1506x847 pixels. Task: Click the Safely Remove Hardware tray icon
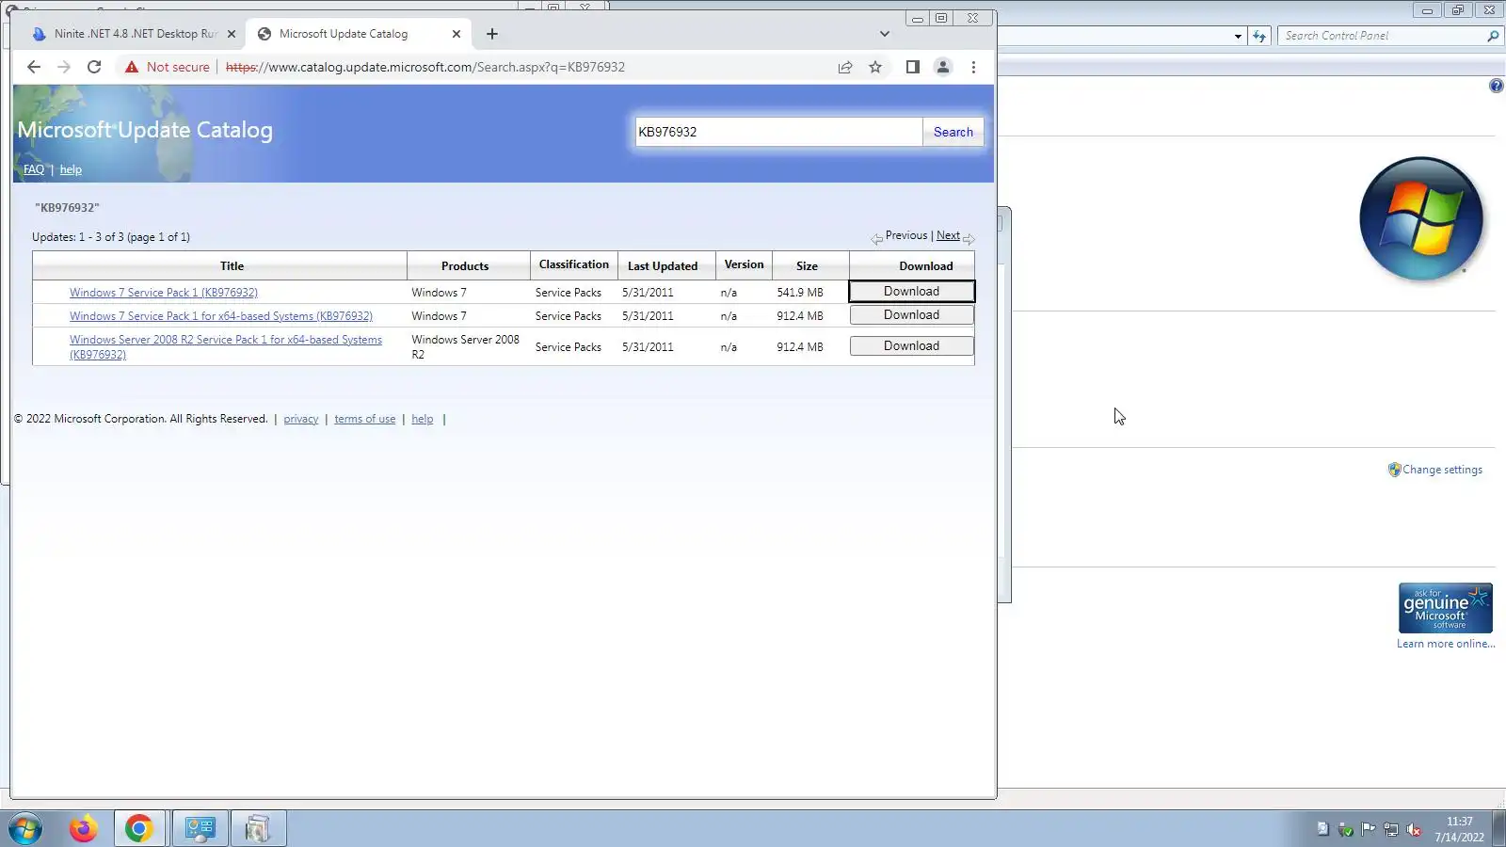click(1345, 829)
